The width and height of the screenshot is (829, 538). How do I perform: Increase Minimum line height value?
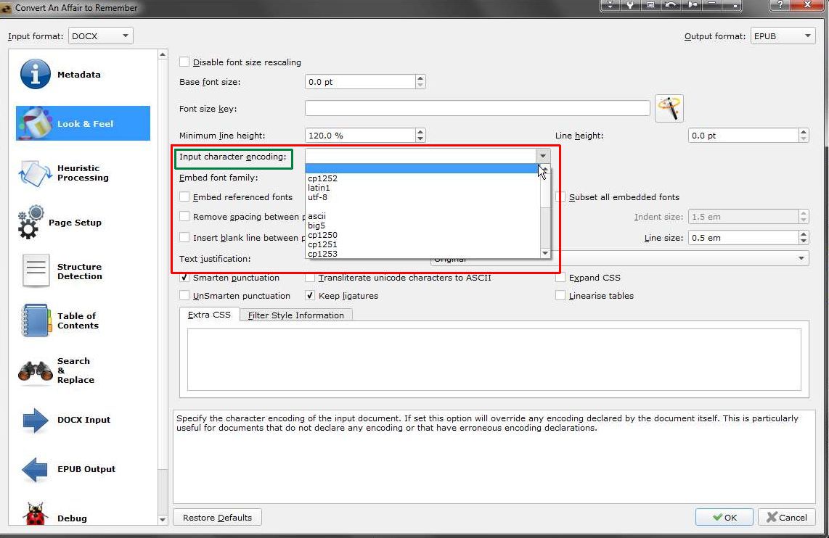[x=420, y=132]
